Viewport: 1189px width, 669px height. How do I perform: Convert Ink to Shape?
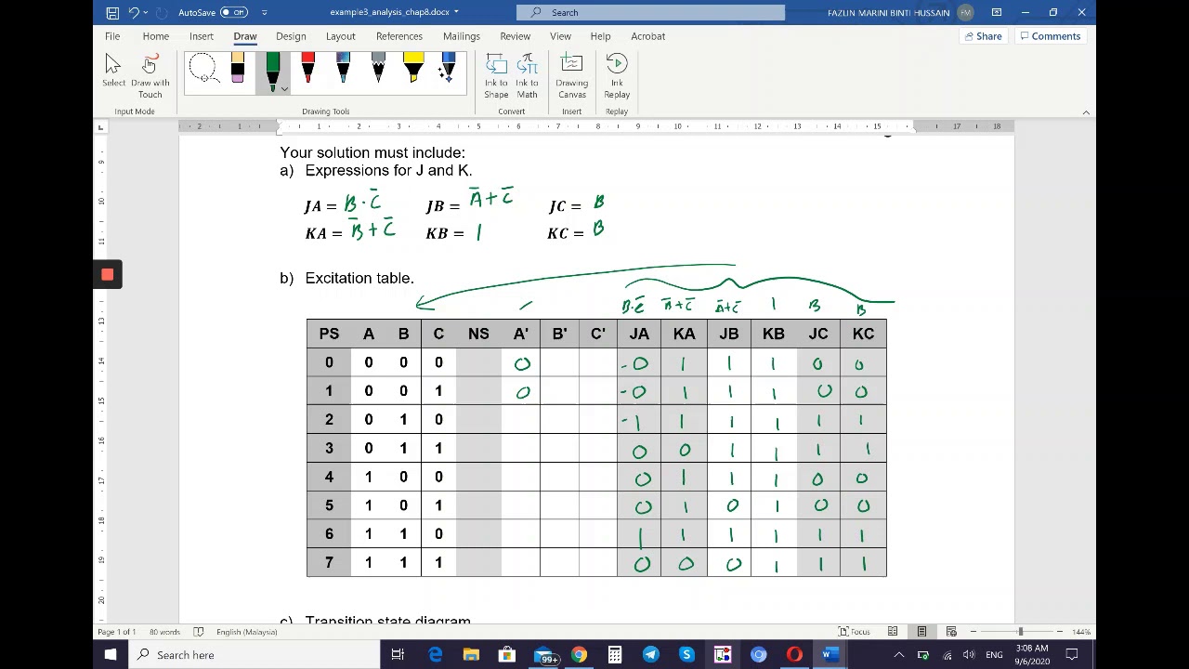coord(496,76)
